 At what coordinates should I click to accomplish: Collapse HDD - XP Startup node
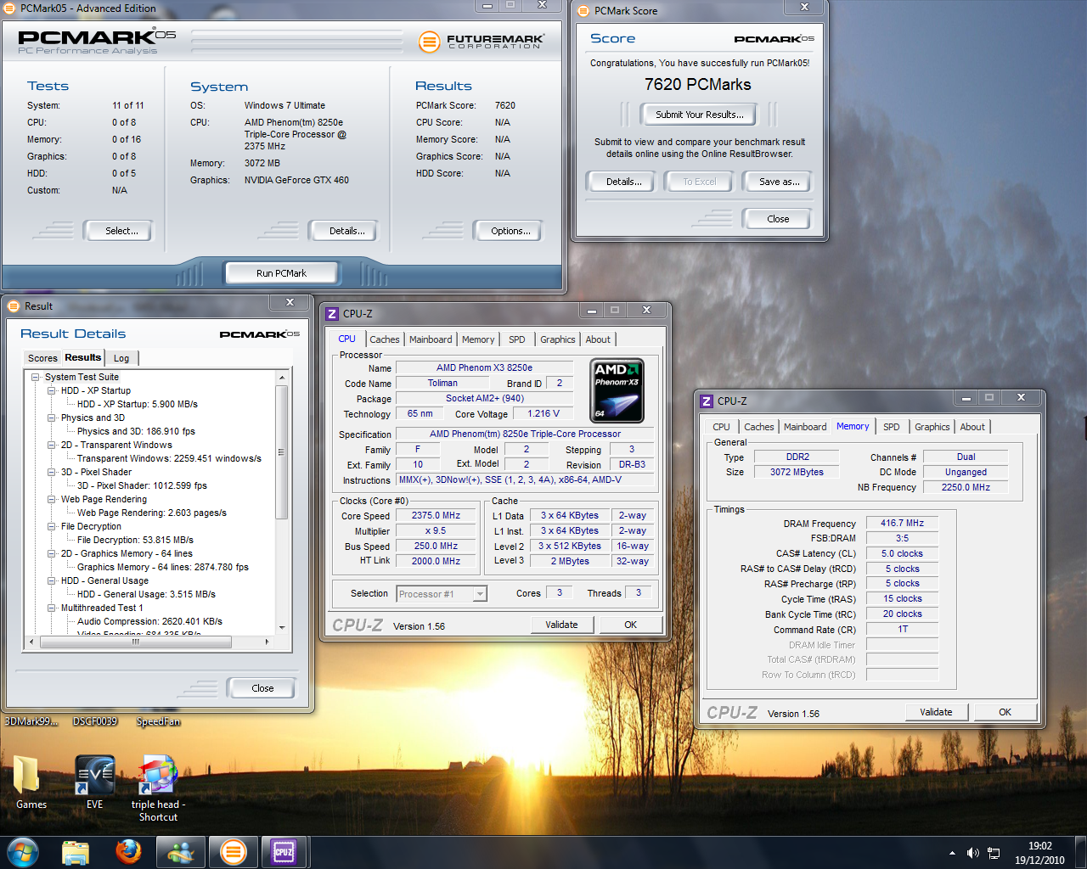[x=52, y=391]
